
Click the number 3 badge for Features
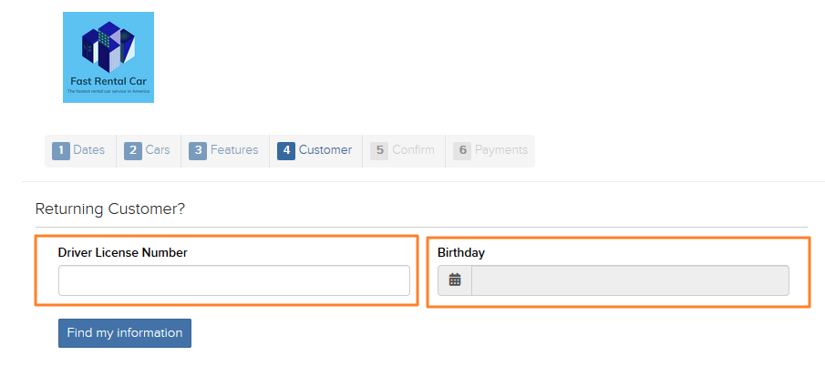pos(198,151)
